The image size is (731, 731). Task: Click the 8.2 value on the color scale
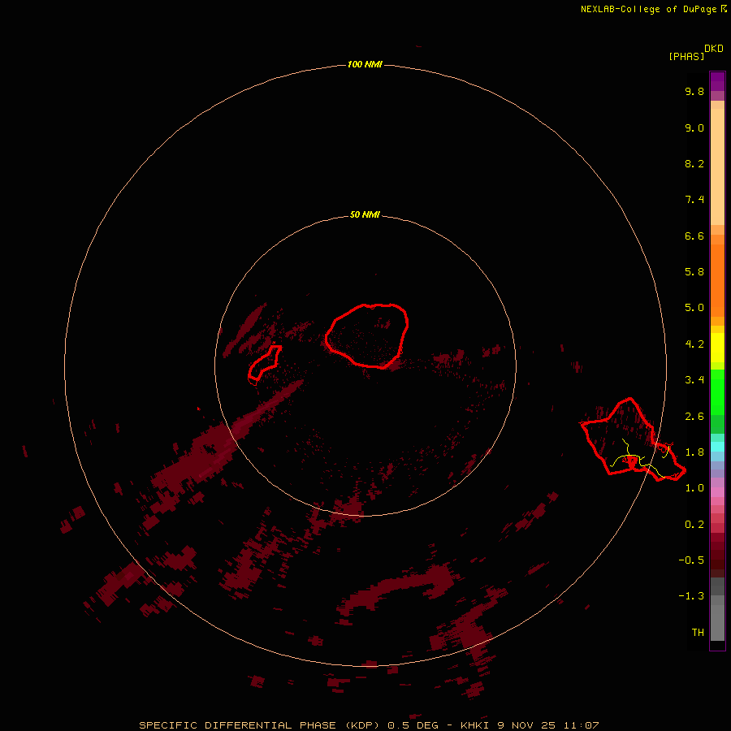(694, 163)
